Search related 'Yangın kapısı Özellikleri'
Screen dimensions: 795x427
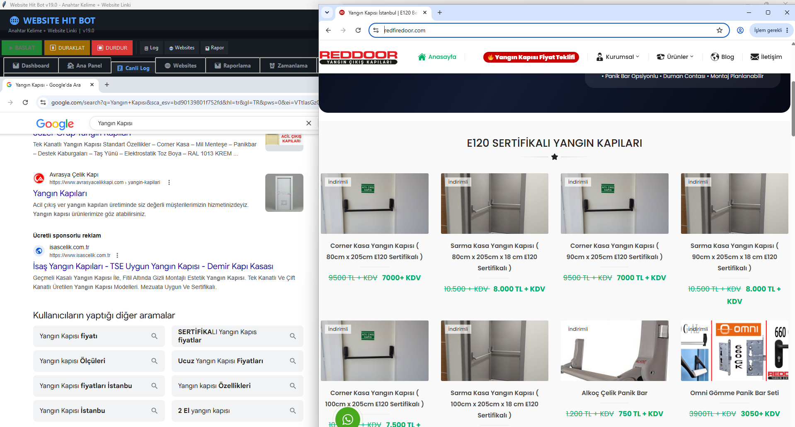pyautogui.click(x=238, y=386)
